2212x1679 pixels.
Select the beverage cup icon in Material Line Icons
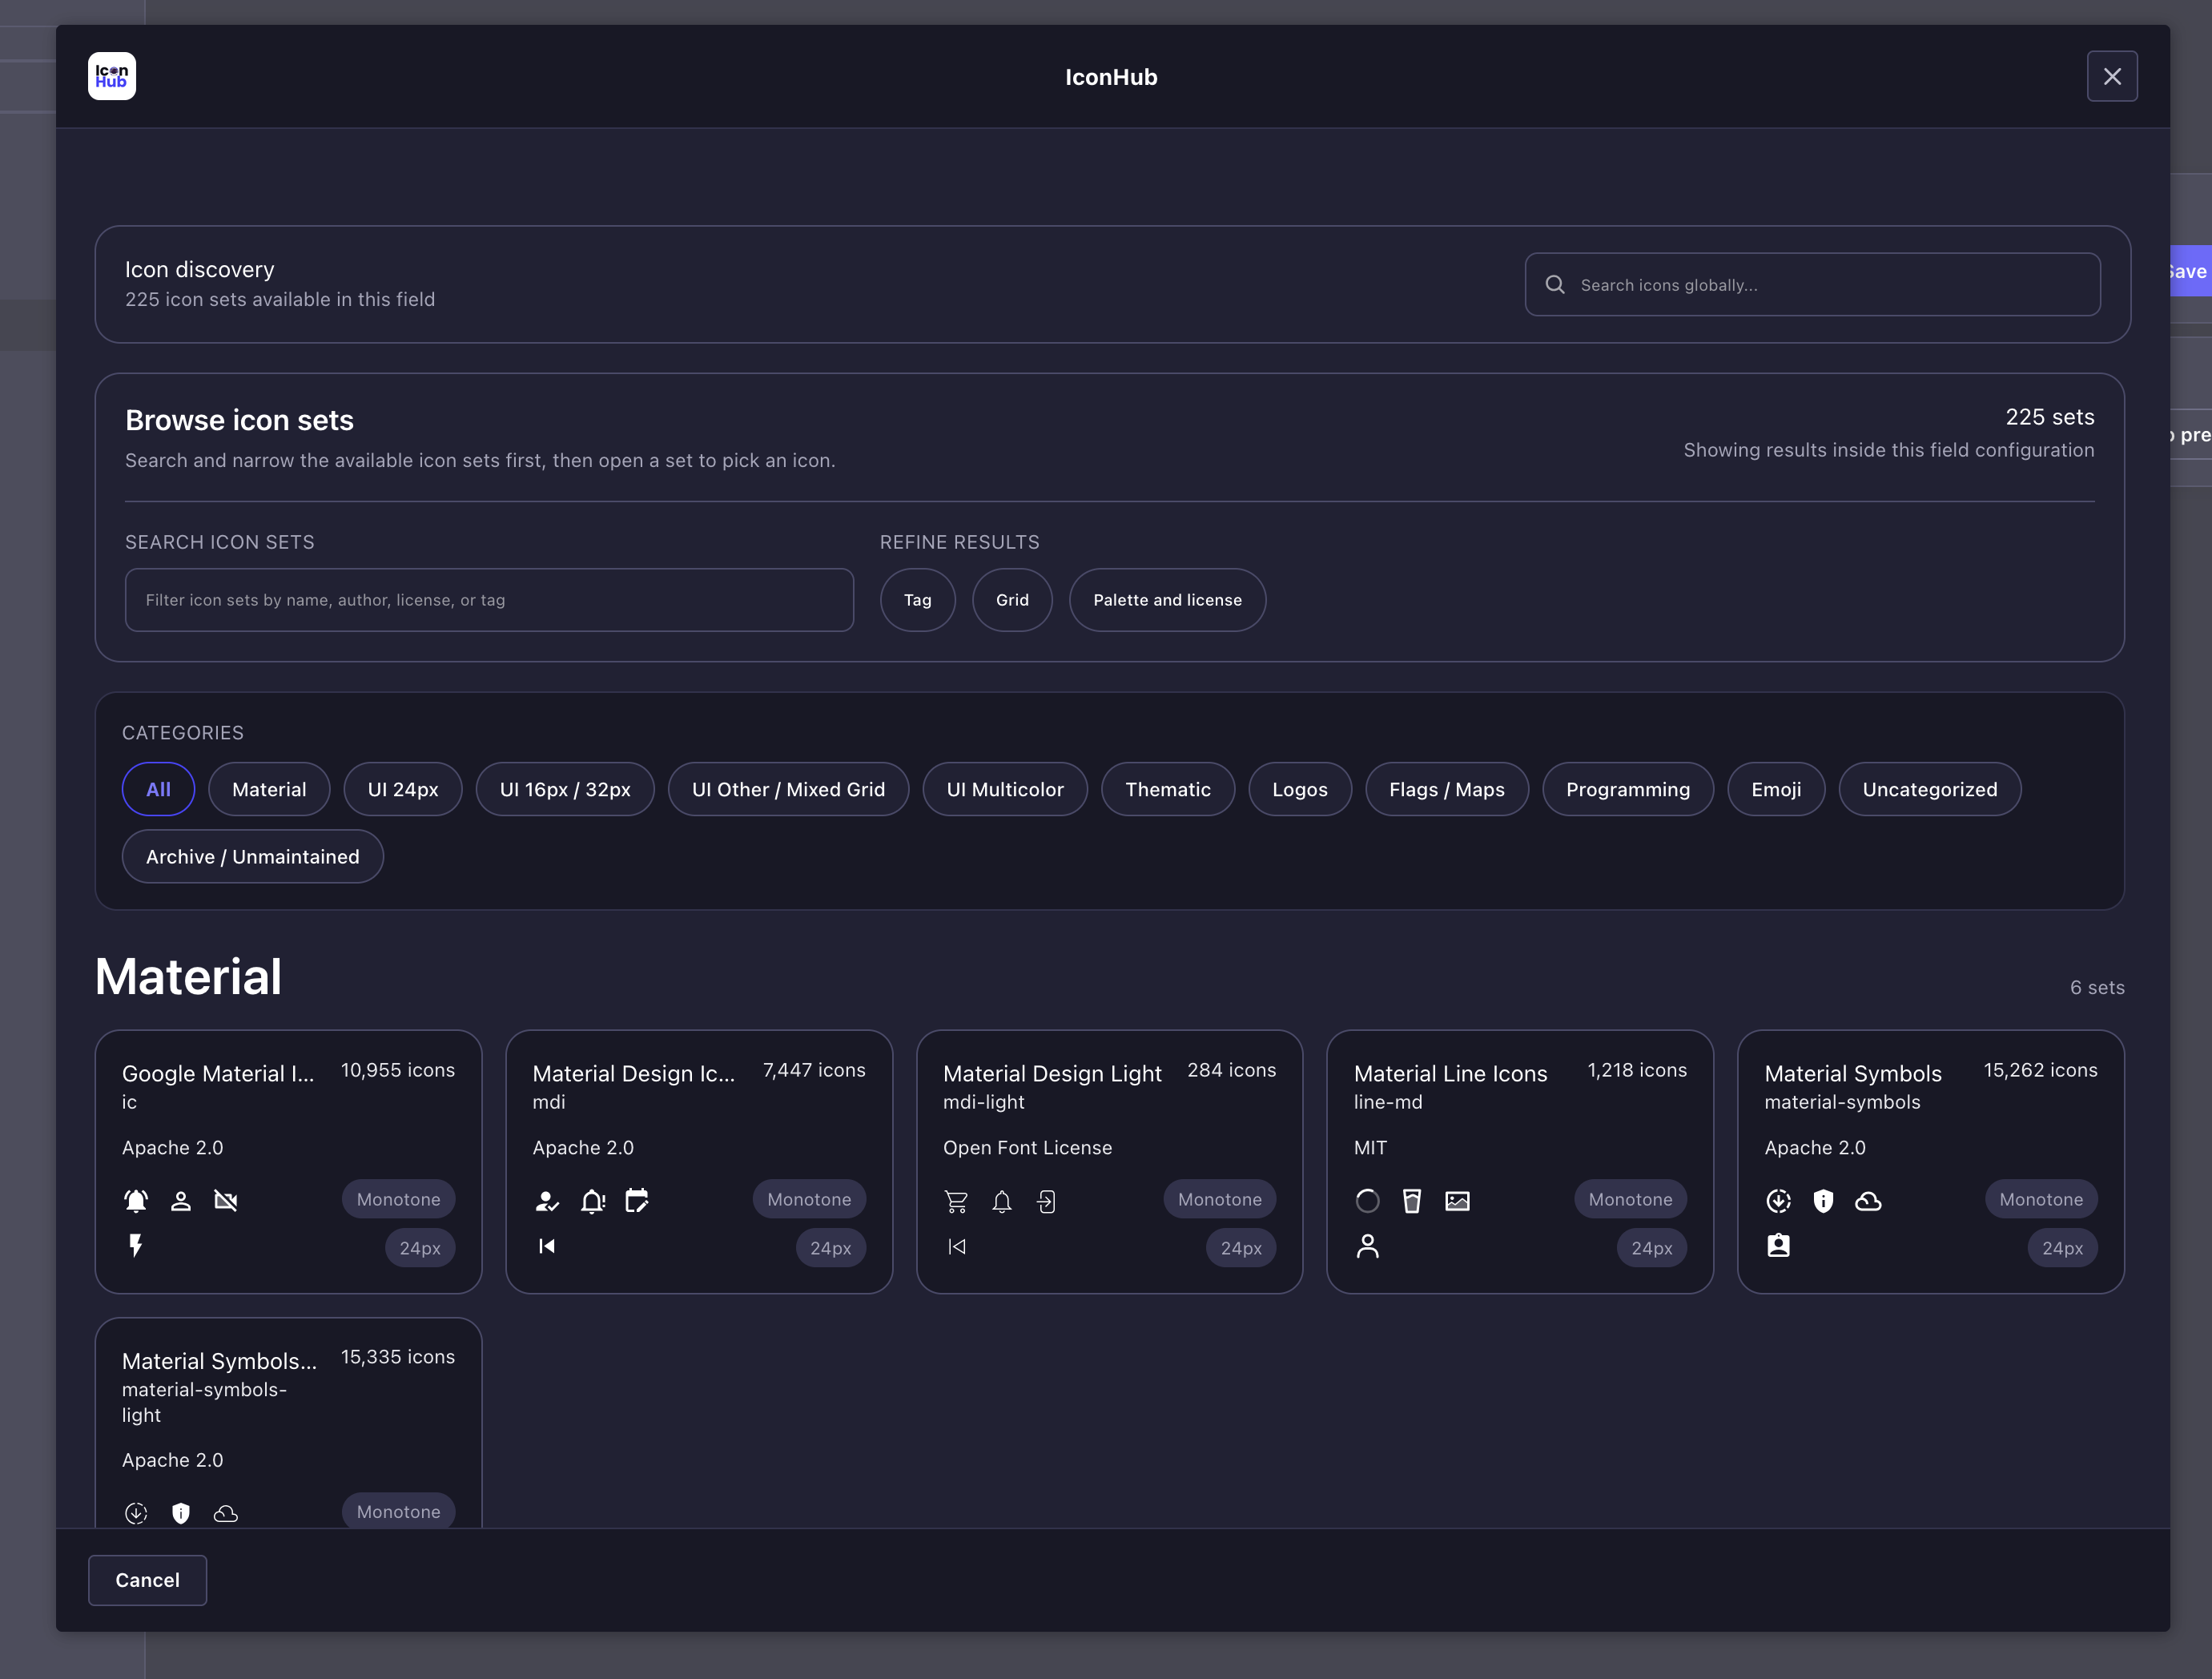tap(1413, 1201)
